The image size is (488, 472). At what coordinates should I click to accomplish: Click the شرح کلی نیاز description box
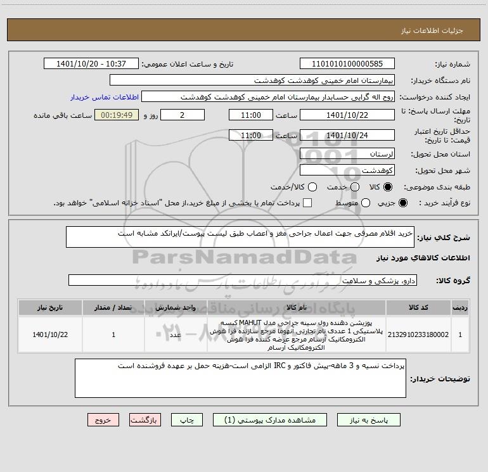coord(240,237)
